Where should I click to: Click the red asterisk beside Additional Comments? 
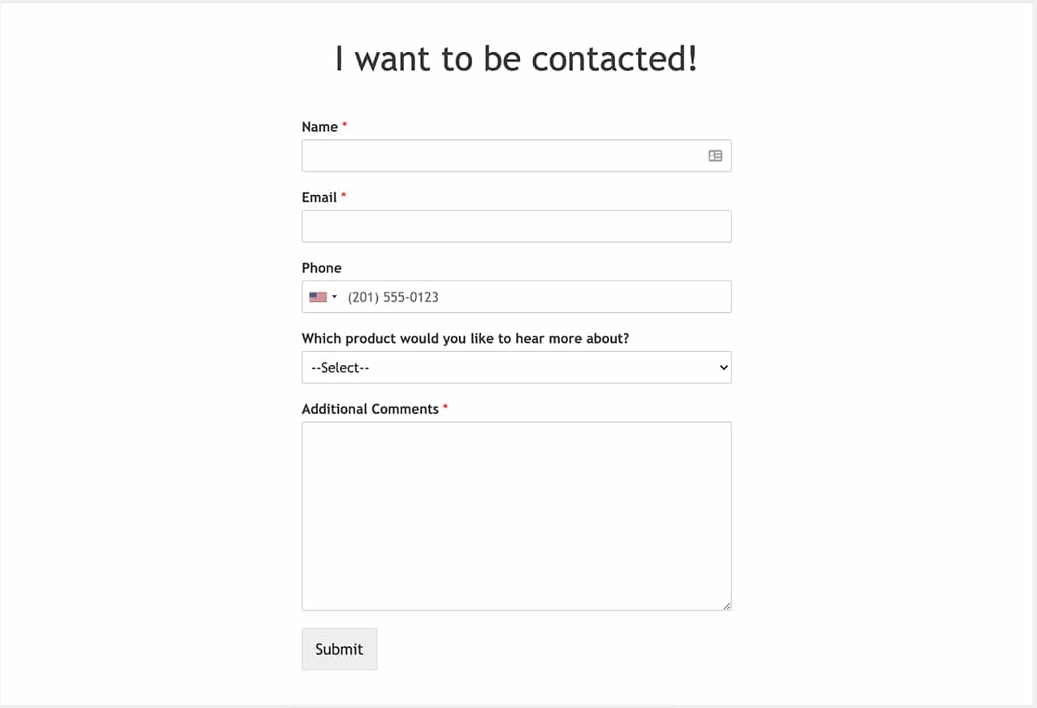pos(445,407)
